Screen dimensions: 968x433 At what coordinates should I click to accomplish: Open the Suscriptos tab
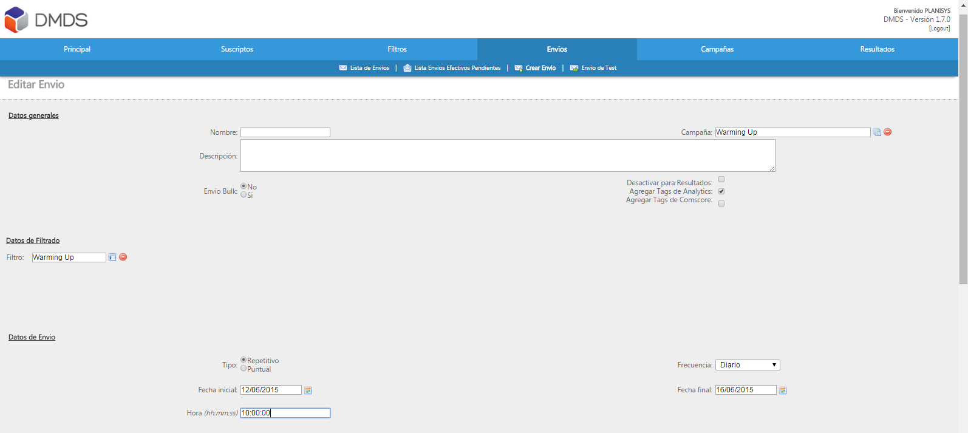point(237,49)
